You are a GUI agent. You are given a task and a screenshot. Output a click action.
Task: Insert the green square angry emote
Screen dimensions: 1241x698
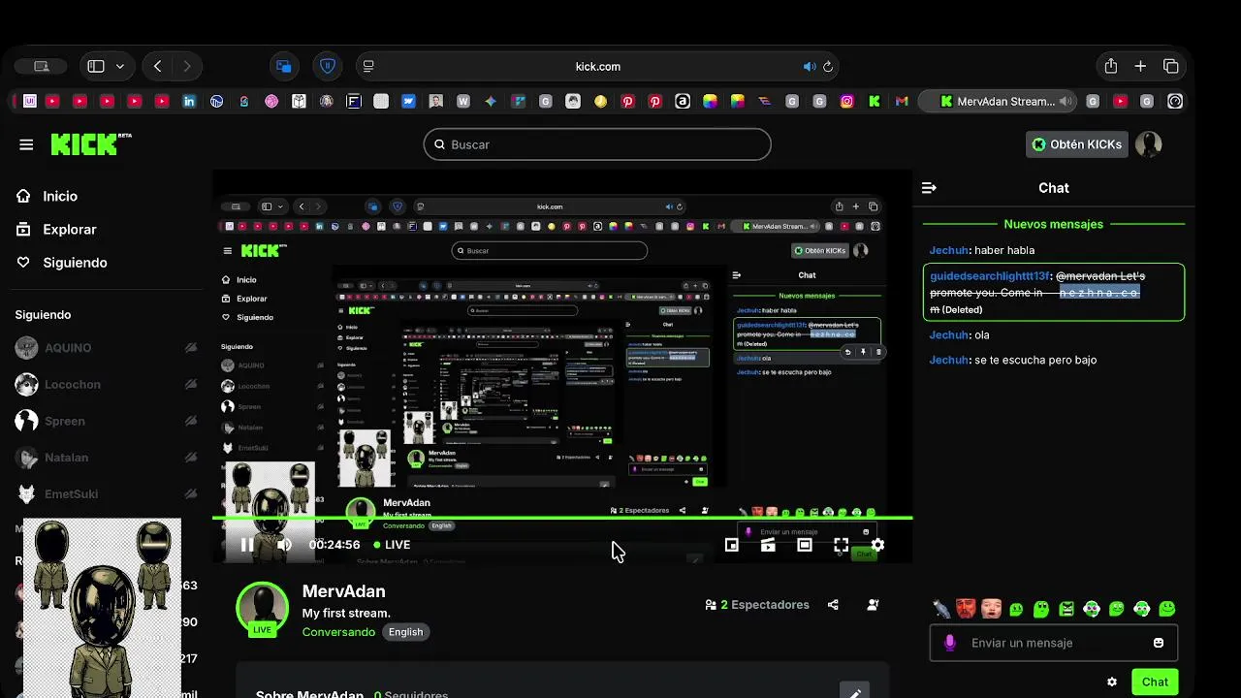pyautogui.click(x=1066, y=609)
